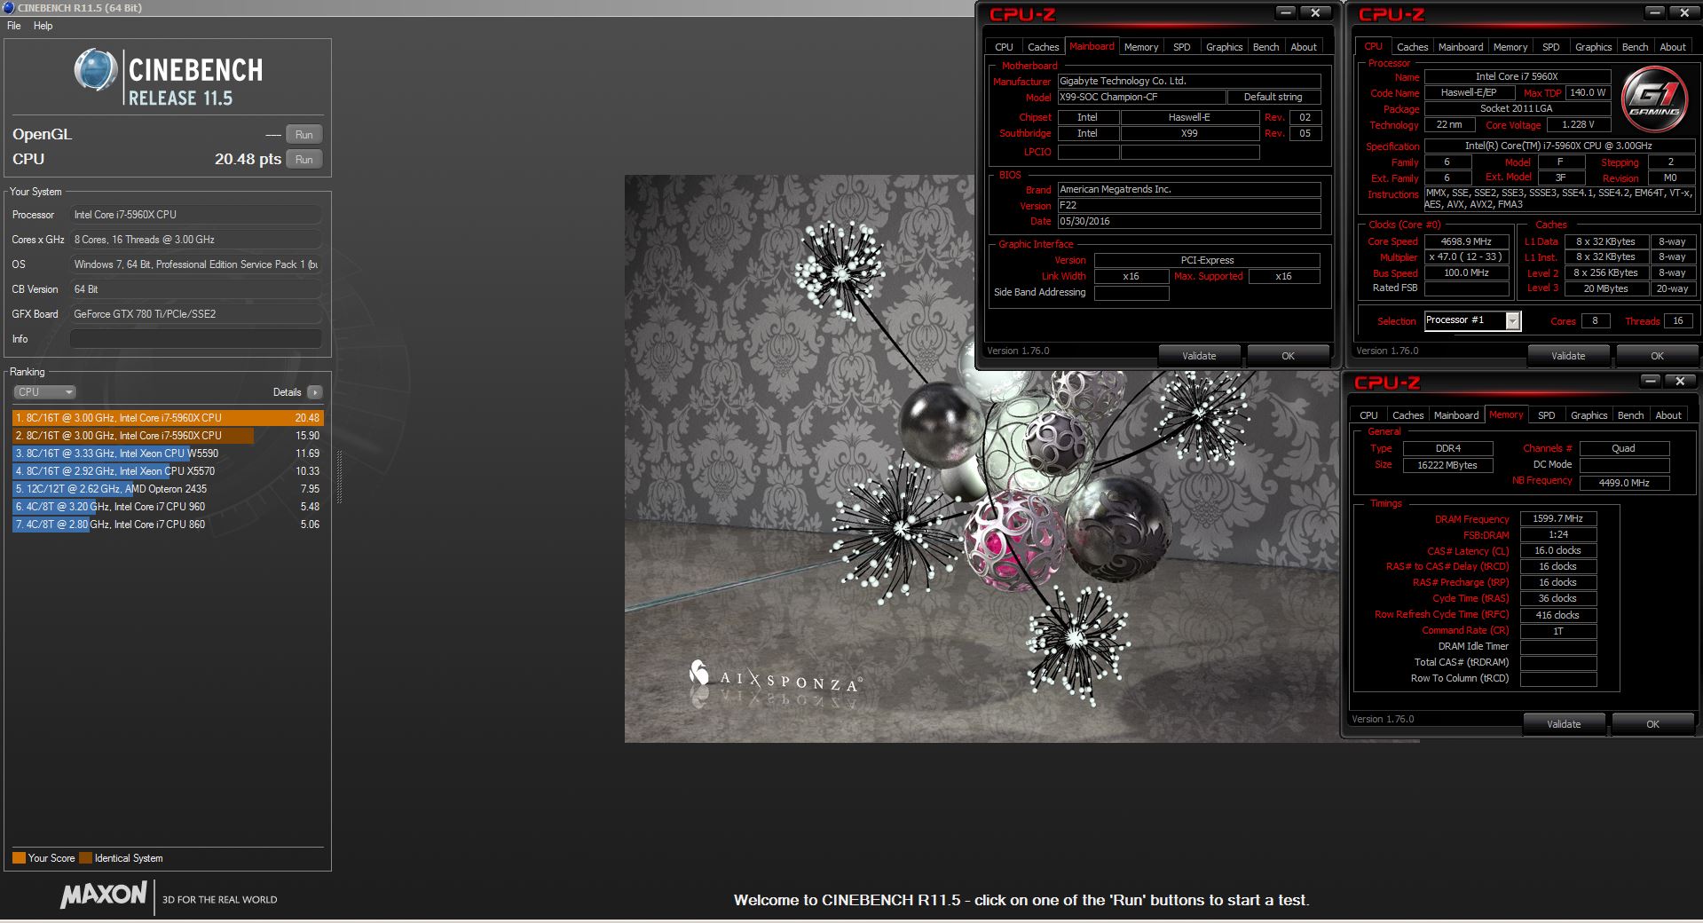Viewport: 1703px width, 923px height.
Task: Select the AMD Opteron 2435 ranking row
Action: pos(168,489)
